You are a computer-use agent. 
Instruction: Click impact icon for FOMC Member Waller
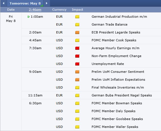(77, 127)
